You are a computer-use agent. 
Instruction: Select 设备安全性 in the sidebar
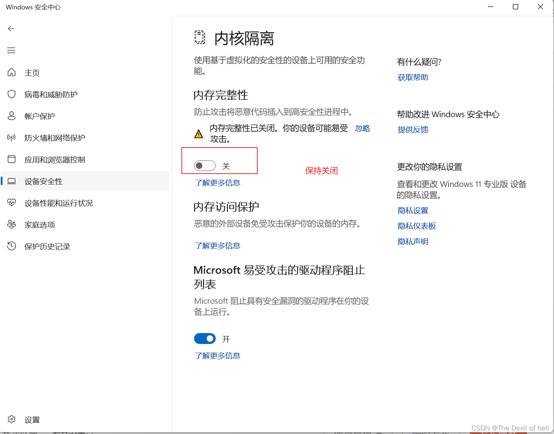pyautogui.click(x=85, y=181)
